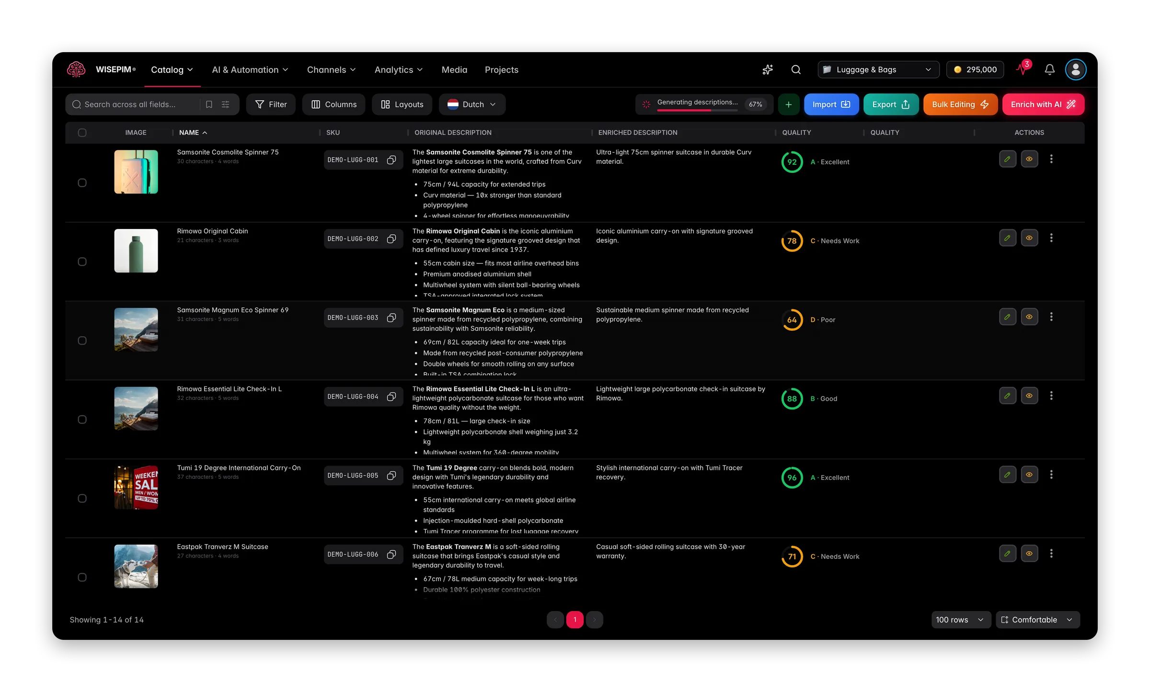Select the Tumi 19 Degree Carry-On checkbox
The width and height of the screenshot is (1150, 692).
coord(82,499)
